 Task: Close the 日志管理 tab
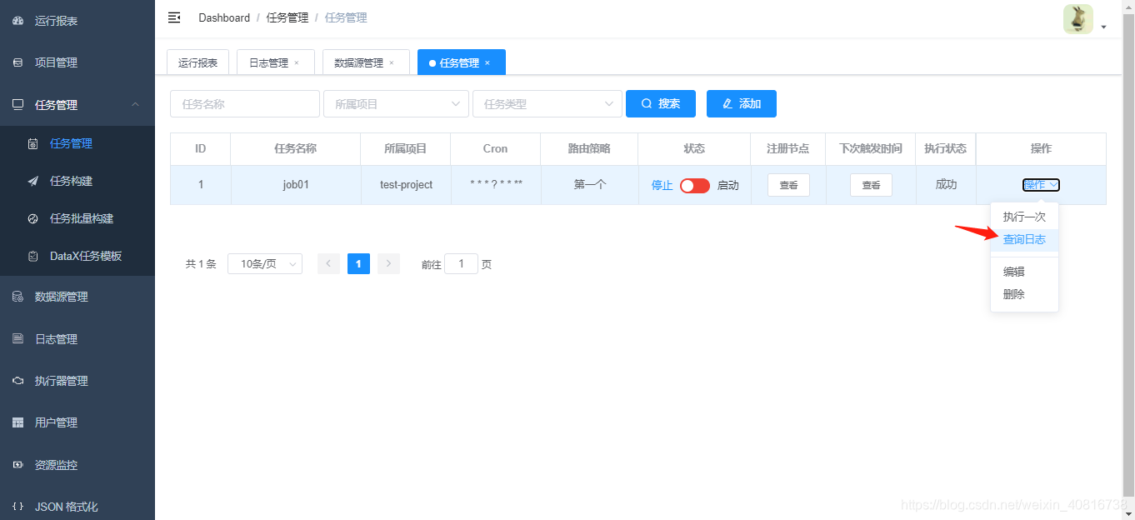(297, 63)
